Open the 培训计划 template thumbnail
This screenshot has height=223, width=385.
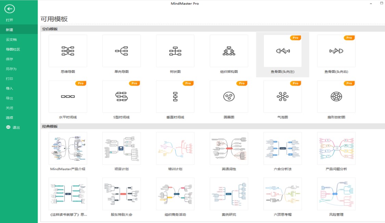(x=175, y=148)
